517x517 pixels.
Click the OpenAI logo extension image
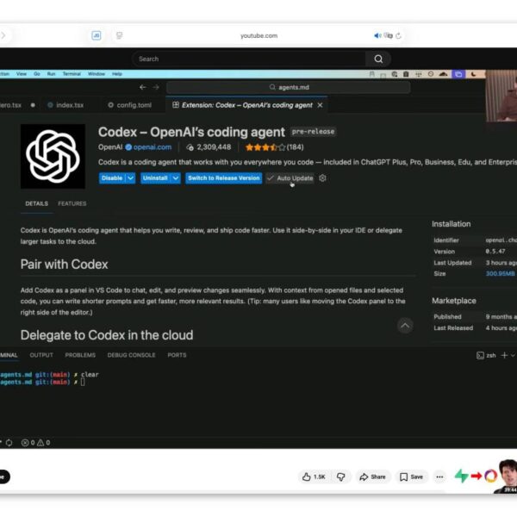tap(53, 156)
